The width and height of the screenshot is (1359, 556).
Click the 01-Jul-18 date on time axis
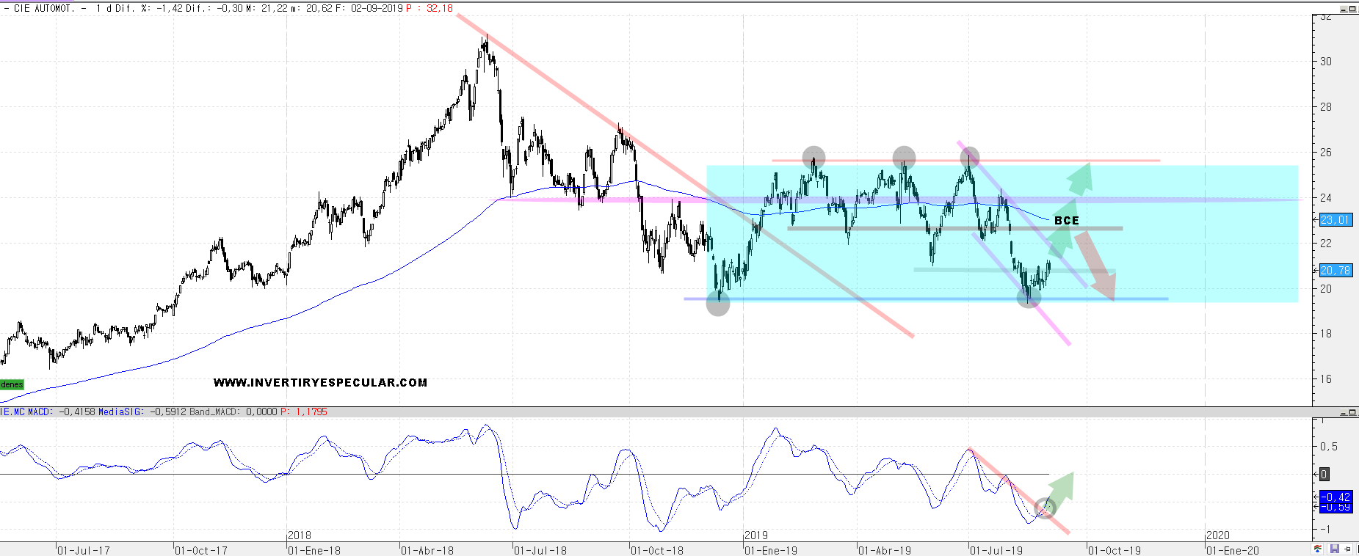(540, 550)
